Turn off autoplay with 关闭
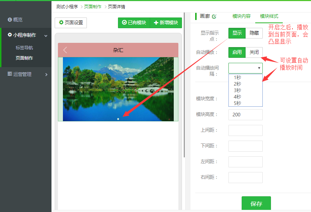The height and width of the screenshot is (212, 311). coord(254,52)
